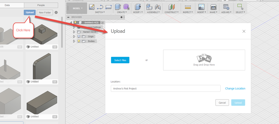Click the data panel vertical scrollbar

pos(62,32)
